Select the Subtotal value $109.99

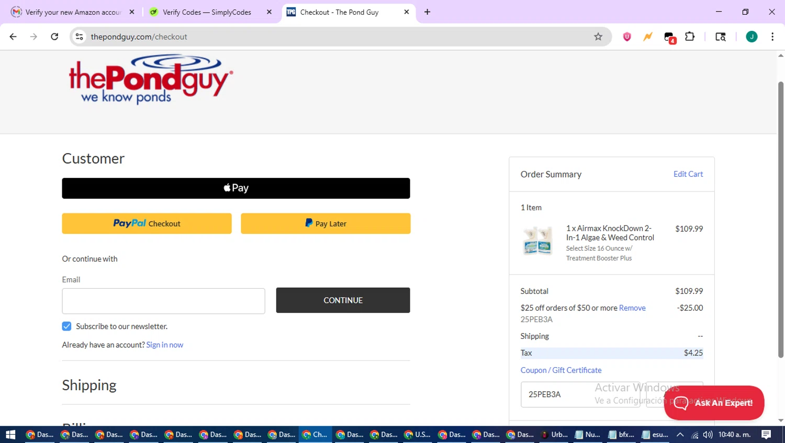689,291
